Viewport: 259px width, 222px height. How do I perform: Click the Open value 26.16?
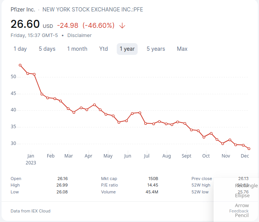pos(63,179)
